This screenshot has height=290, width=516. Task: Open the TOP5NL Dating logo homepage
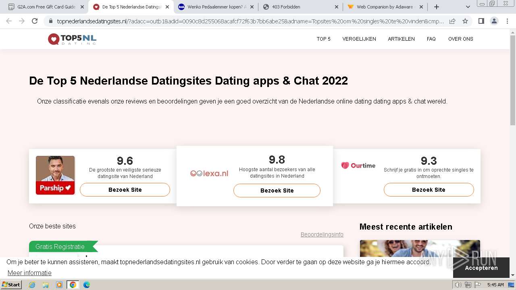[x=72, y=39]
